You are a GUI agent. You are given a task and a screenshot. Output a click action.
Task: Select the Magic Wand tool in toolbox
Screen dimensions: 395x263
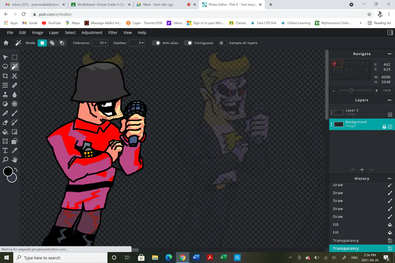(x=14, y=67)
